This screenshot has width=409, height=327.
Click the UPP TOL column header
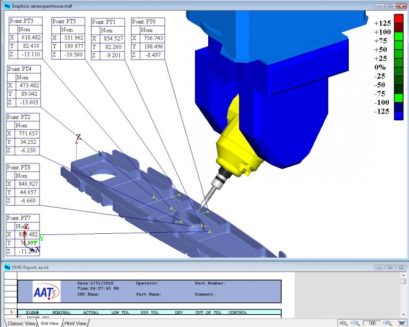pos(150,313)
